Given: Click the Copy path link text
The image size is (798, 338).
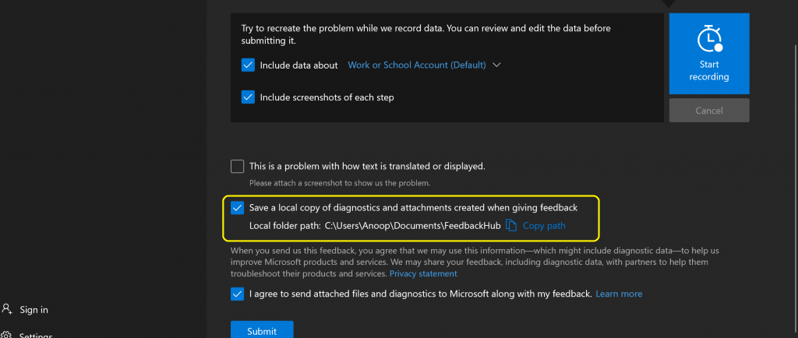Looking at the screenshot, I should [x=544, y=226].
